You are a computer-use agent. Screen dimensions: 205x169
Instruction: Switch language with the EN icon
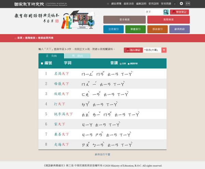pos(188,3)
